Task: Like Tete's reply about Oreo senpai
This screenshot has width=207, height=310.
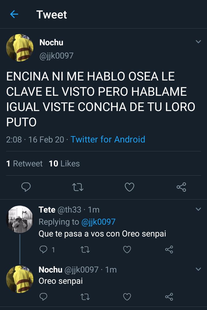Action: [x=127, y=249]
